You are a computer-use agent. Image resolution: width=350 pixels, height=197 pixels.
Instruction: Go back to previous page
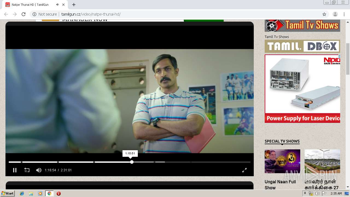[x=6, y=14]
